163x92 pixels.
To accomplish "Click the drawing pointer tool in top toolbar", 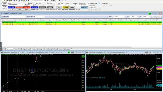I will (57, 1).
